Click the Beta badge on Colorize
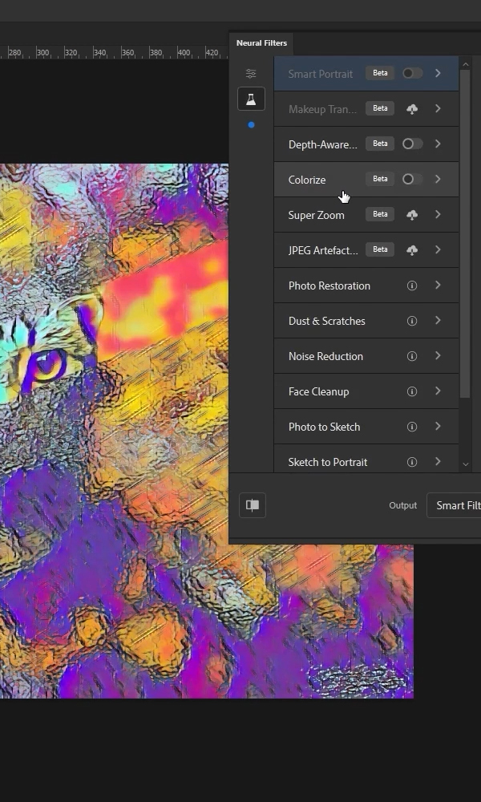 click(x=380, y=179)
